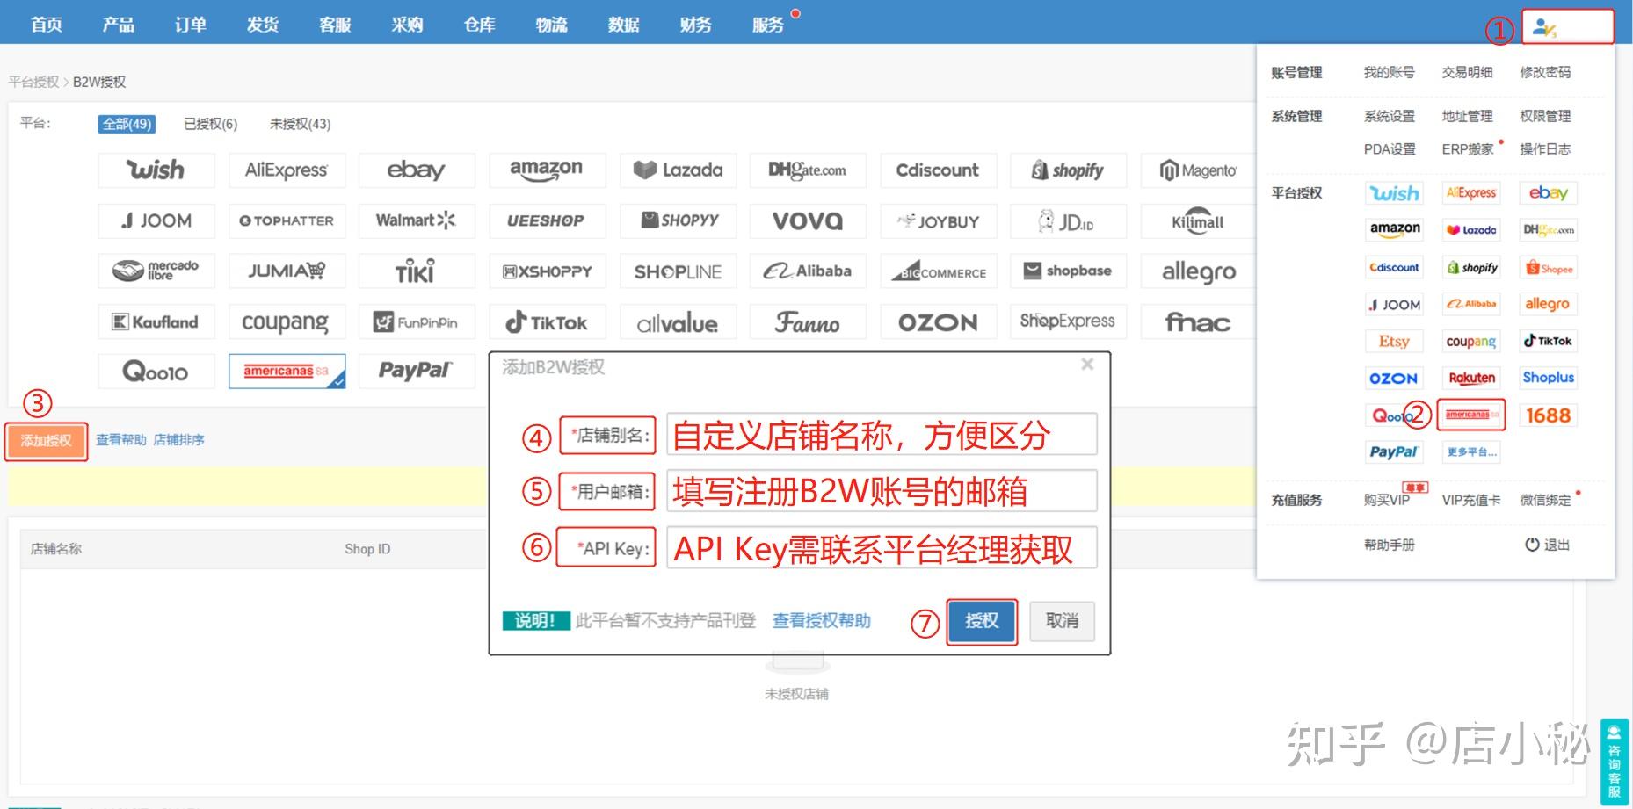
Task: Open the 1688 platform entry
Action: (1548, 415)
